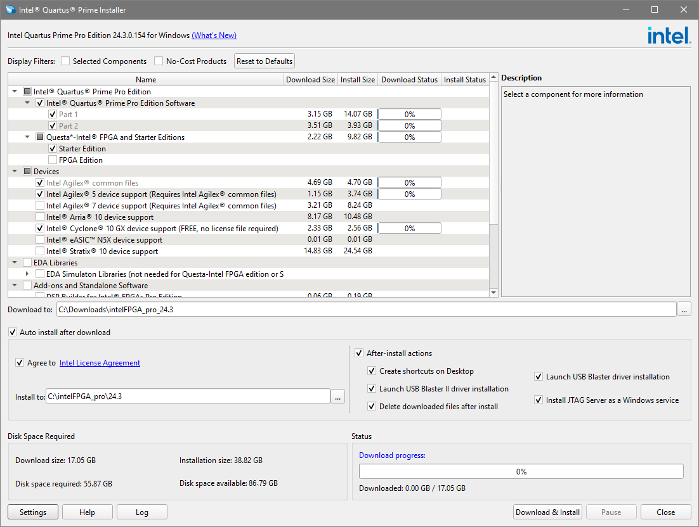The width and height of the screenshot is (699, 527).
Task: Collapse the Devices tree group
Action: coord(15,172)
